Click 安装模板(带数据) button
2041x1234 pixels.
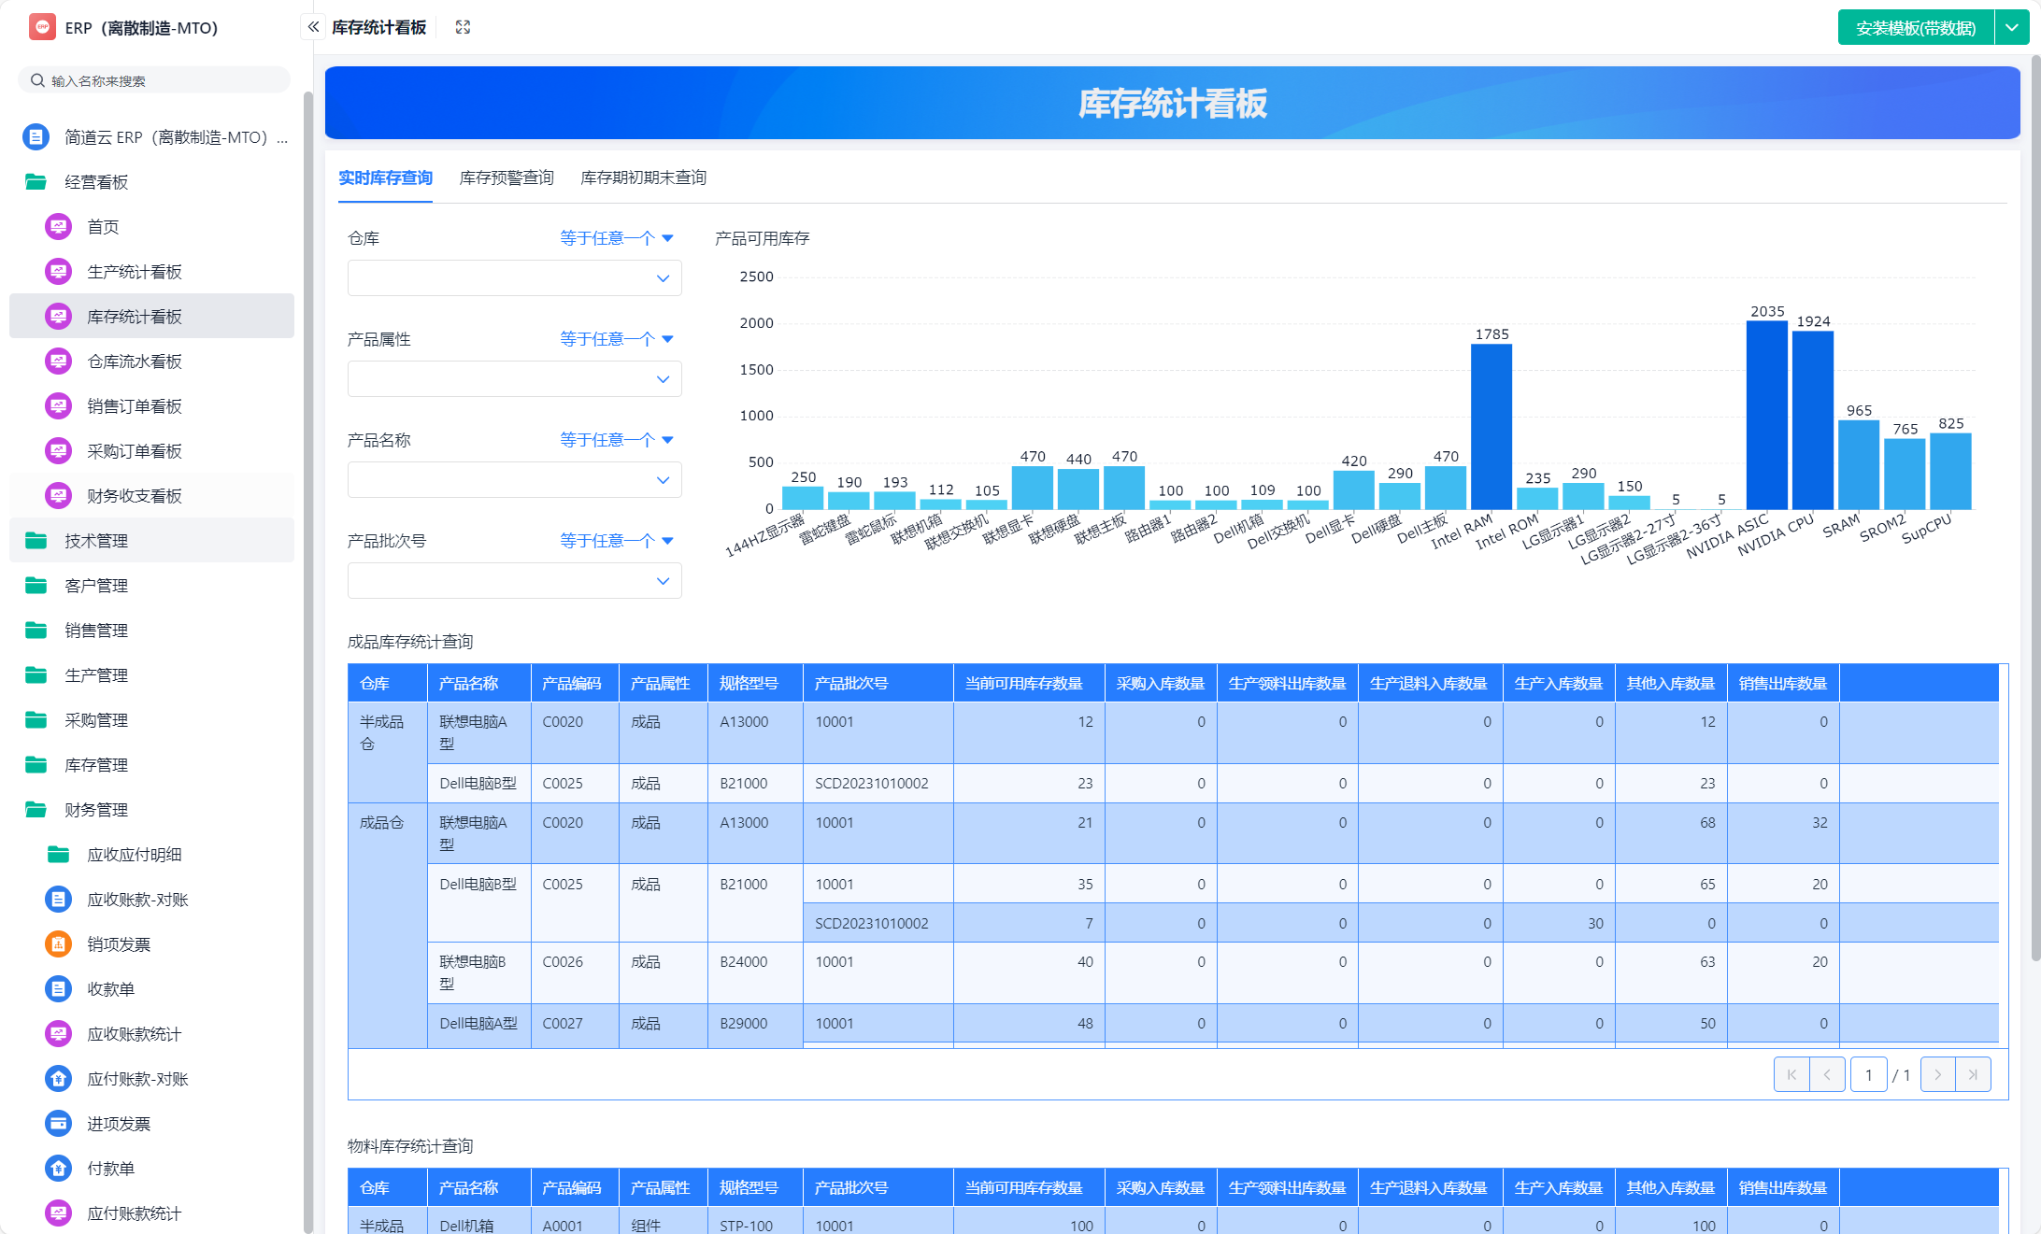(1915, 28)
